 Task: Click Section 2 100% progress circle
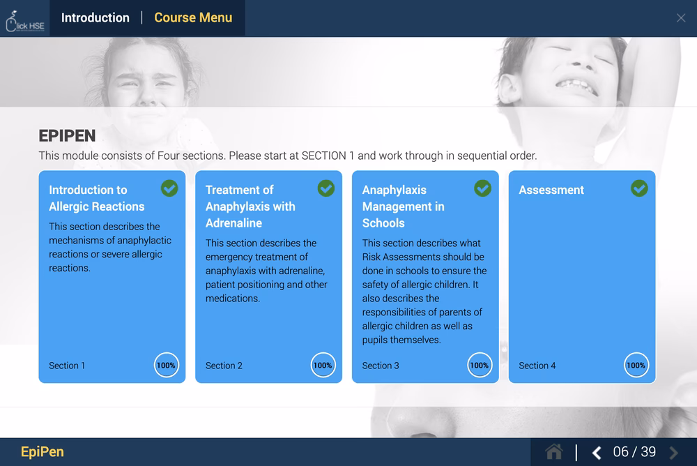pyautogui.click(x=323, y=365)
